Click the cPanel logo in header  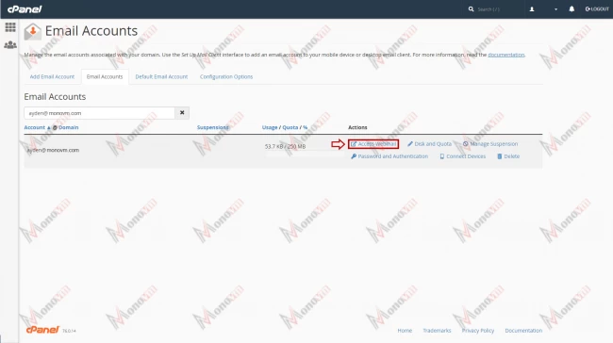tap(25, 9)
